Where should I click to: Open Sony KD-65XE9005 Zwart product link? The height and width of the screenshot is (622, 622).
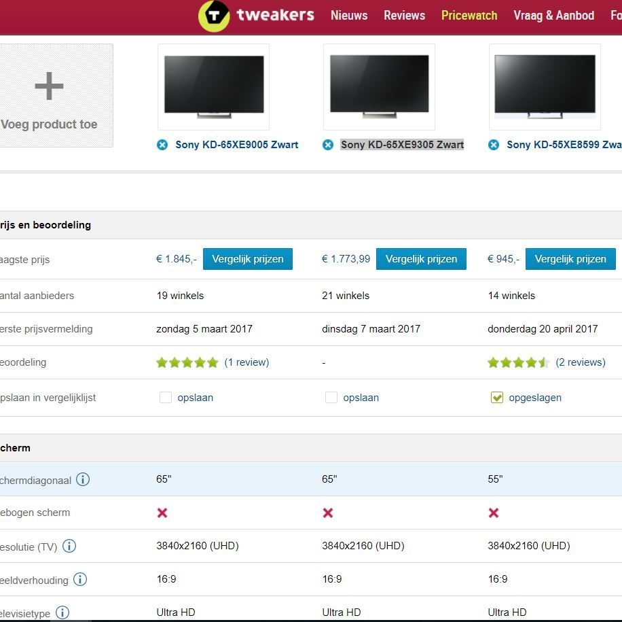(237, 145)
